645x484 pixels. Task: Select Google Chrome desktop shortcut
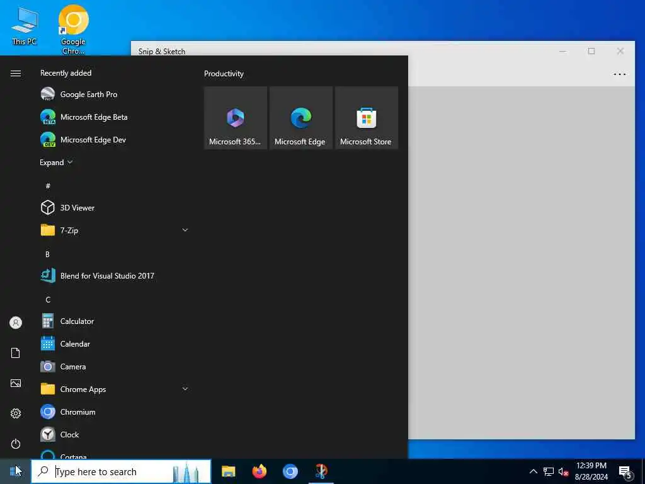[x=73, y=30]
